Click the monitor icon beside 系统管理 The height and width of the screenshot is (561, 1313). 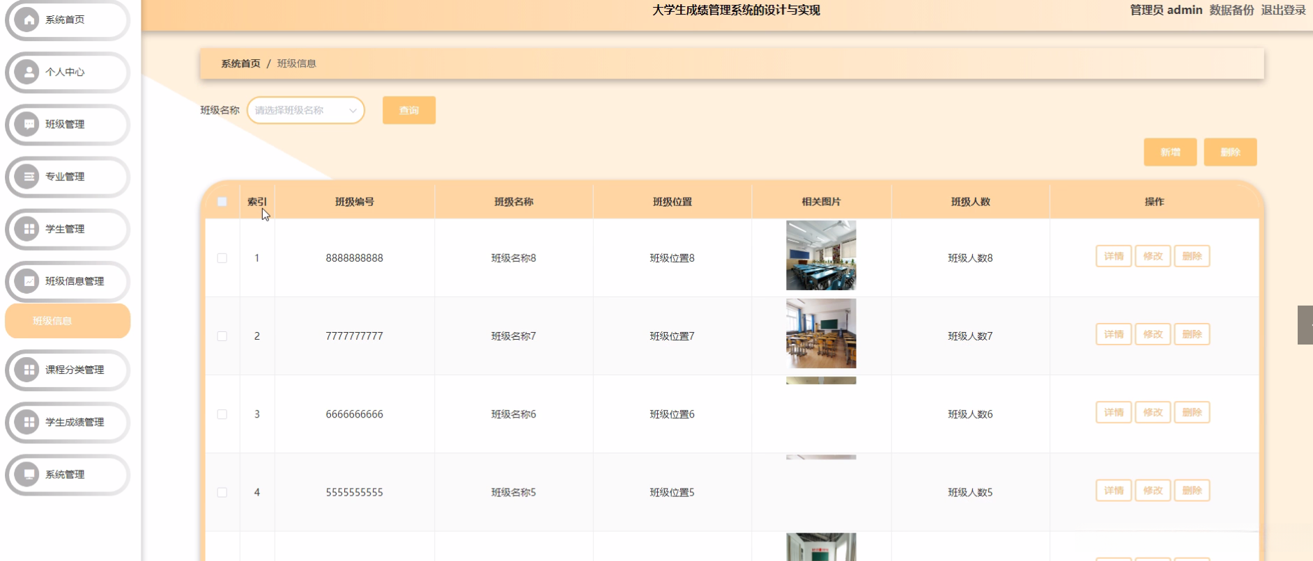click(28, 474)
